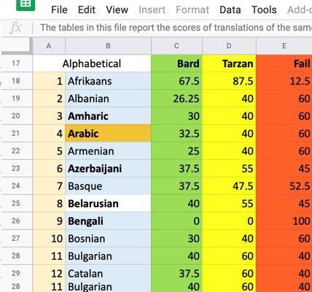312x292 pixels.
Task: Click the yellow Tarzan header cell
Action: 229,64
